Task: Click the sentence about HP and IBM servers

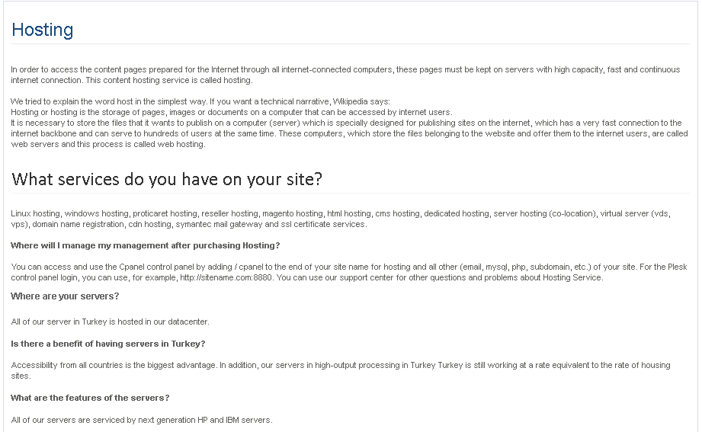Action: tap(142, 420)
